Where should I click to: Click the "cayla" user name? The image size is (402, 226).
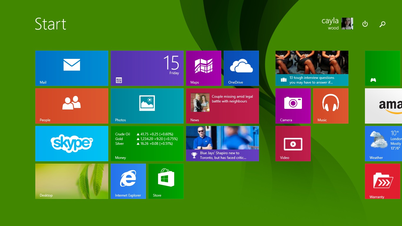(330, 21)
